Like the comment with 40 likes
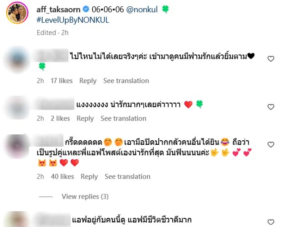 click(271, 145)
